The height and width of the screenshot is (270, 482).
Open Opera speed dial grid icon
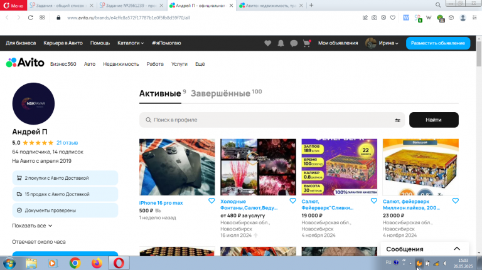coord(42,18)
